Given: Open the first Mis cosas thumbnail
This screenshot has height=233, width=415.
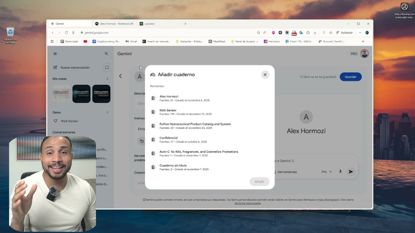Looking at the screenshot, I should pos(62,94).
